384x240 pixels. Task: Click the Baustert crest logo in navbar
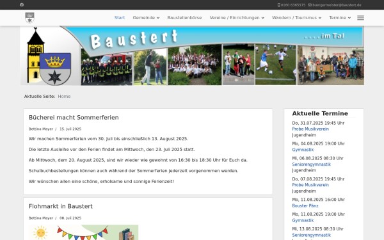point(29,18)
